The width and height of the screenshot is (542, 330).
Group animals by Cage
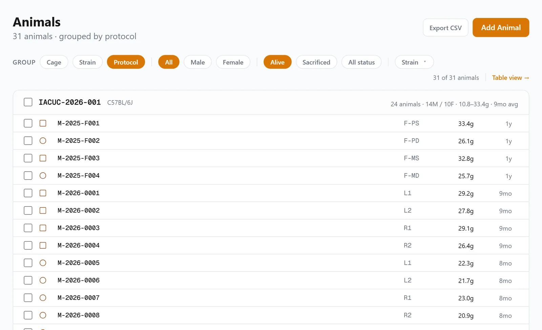pyautogui.click(x=54, y=62)
